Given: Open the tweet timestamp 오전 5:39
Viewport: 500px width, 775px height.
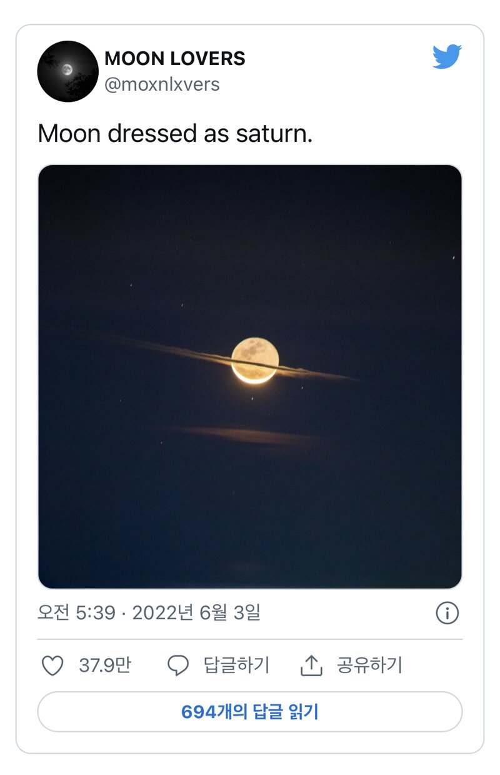Looking at the screenshot, I should 76,613.
